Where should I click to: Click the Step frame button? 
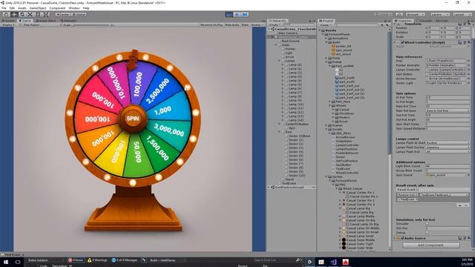pyautogui.click(x=245, y=14)
